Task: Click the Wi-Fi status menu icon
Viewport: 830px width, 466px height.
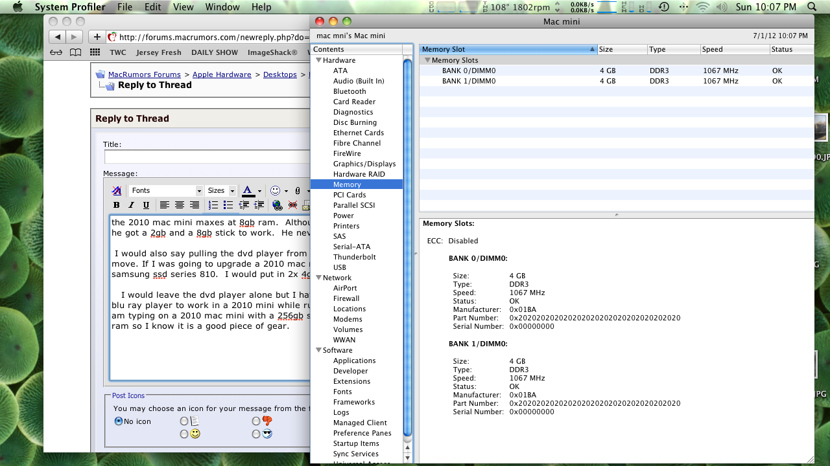Action: click(x=703, y=7)
